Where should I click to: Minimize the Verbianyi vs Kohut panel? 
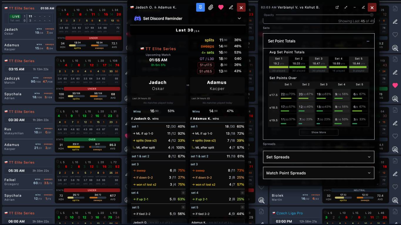355,7
